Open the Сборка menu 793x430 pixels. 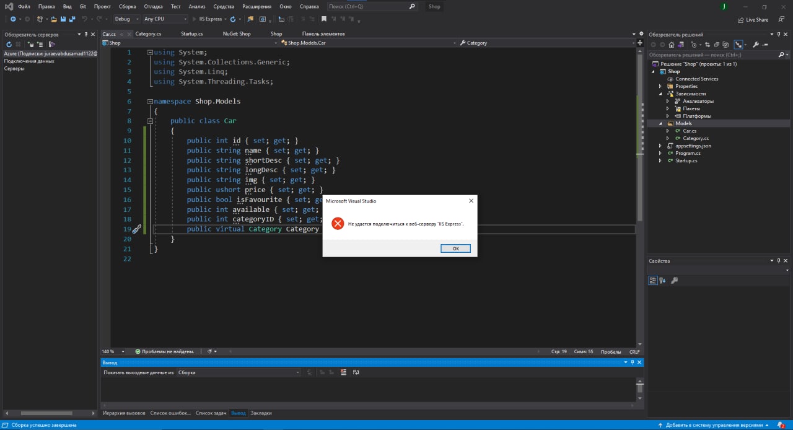[x=127, y=6]
